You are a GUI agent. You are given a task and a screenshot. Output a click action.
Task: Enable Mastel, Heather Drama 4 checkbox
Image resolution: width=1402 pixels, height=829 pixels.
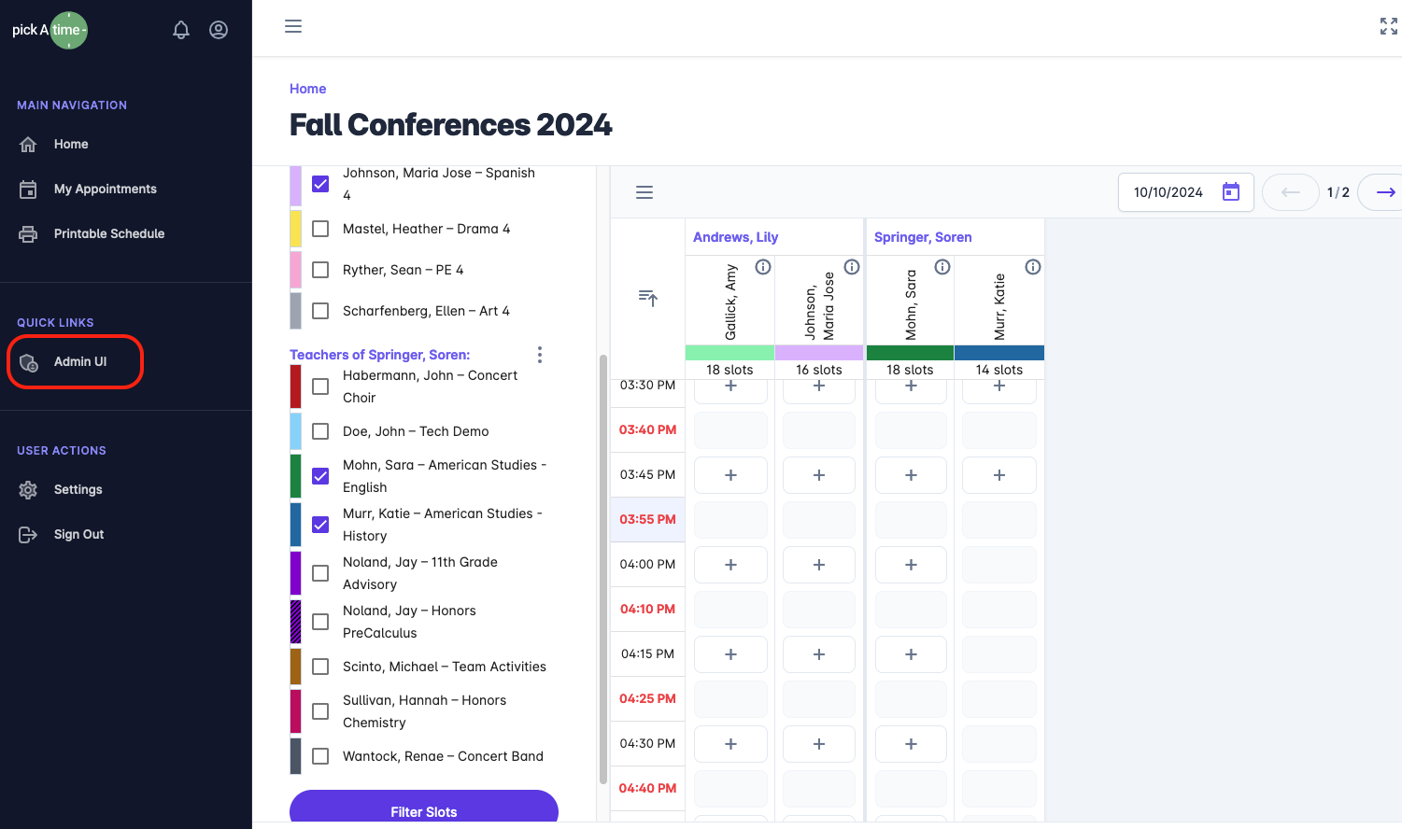[x=320, y=229]
